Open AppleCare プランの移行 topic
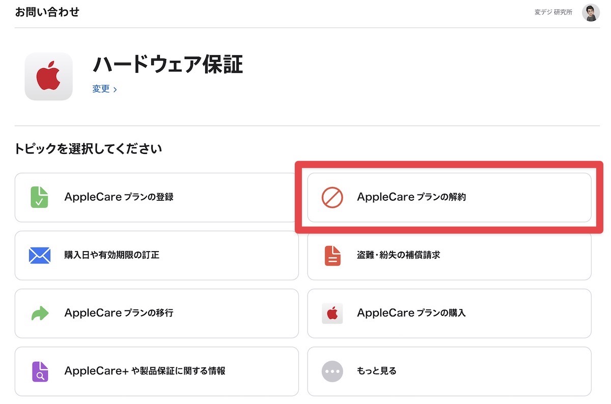Viewport: 611px width, 404px height. 157,313
